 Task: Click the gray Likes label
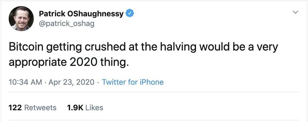point(94,108)
